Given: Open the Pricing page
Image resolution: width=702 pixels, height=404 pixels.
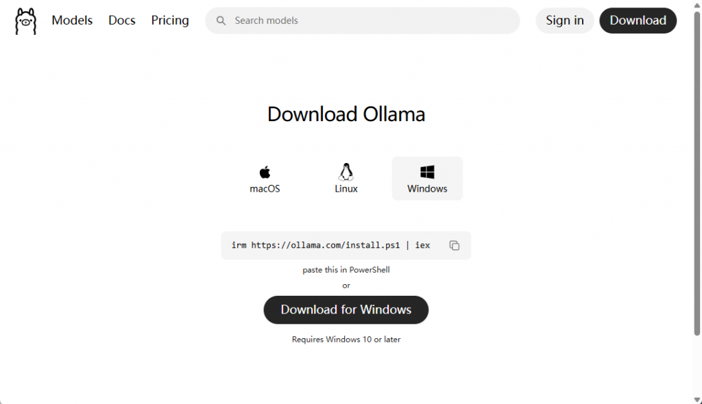Looking at the screenshot, I should click(170, 21).
